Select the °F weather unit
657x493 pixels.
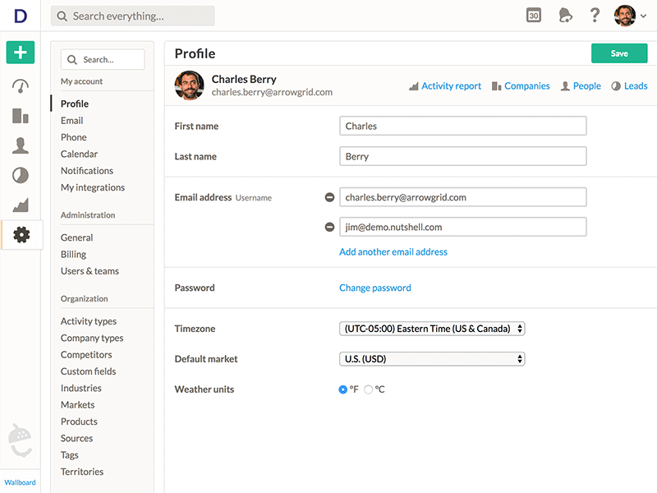pos(343,389)
